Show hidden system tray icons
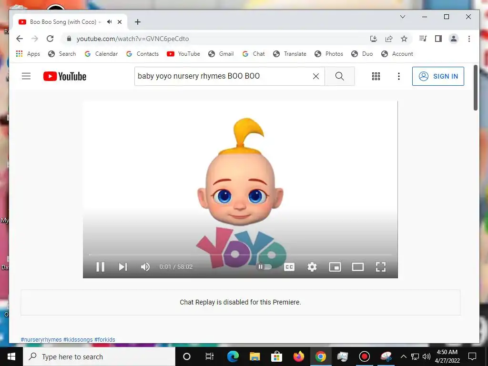This screenshot has width=488, height=366. tap(403, 356)
